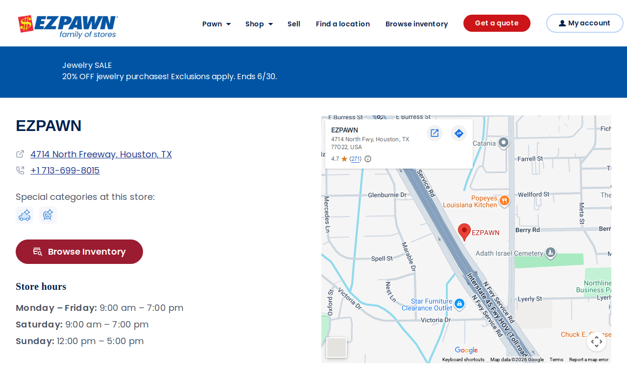Open the Sell page
The image size is (627, 391).
pos(294,23)
